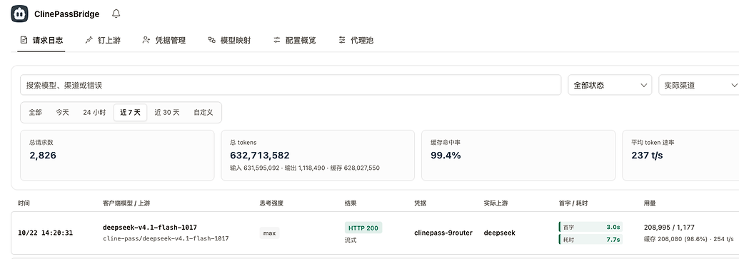Open the 钉上游 tab

103,40
